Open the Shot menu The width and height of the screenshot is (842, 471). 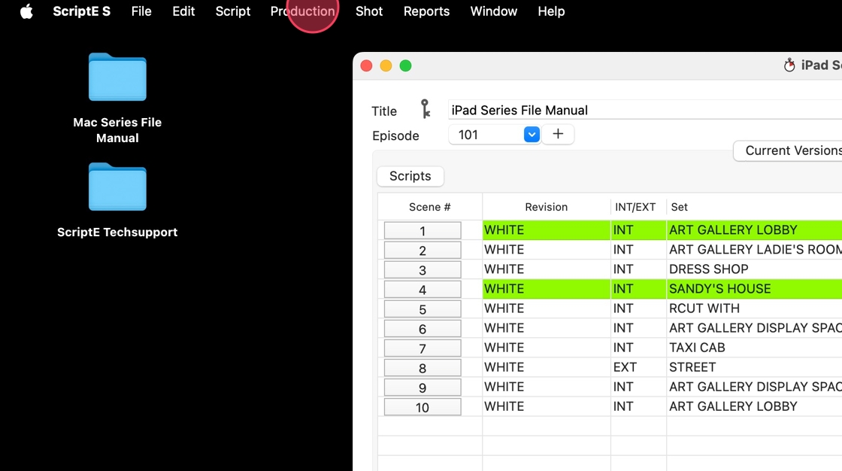point(369,11)
